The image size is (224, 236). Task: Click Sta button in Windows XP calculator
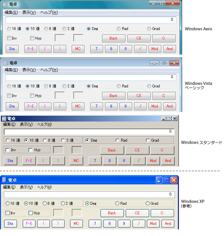[11, 224]
